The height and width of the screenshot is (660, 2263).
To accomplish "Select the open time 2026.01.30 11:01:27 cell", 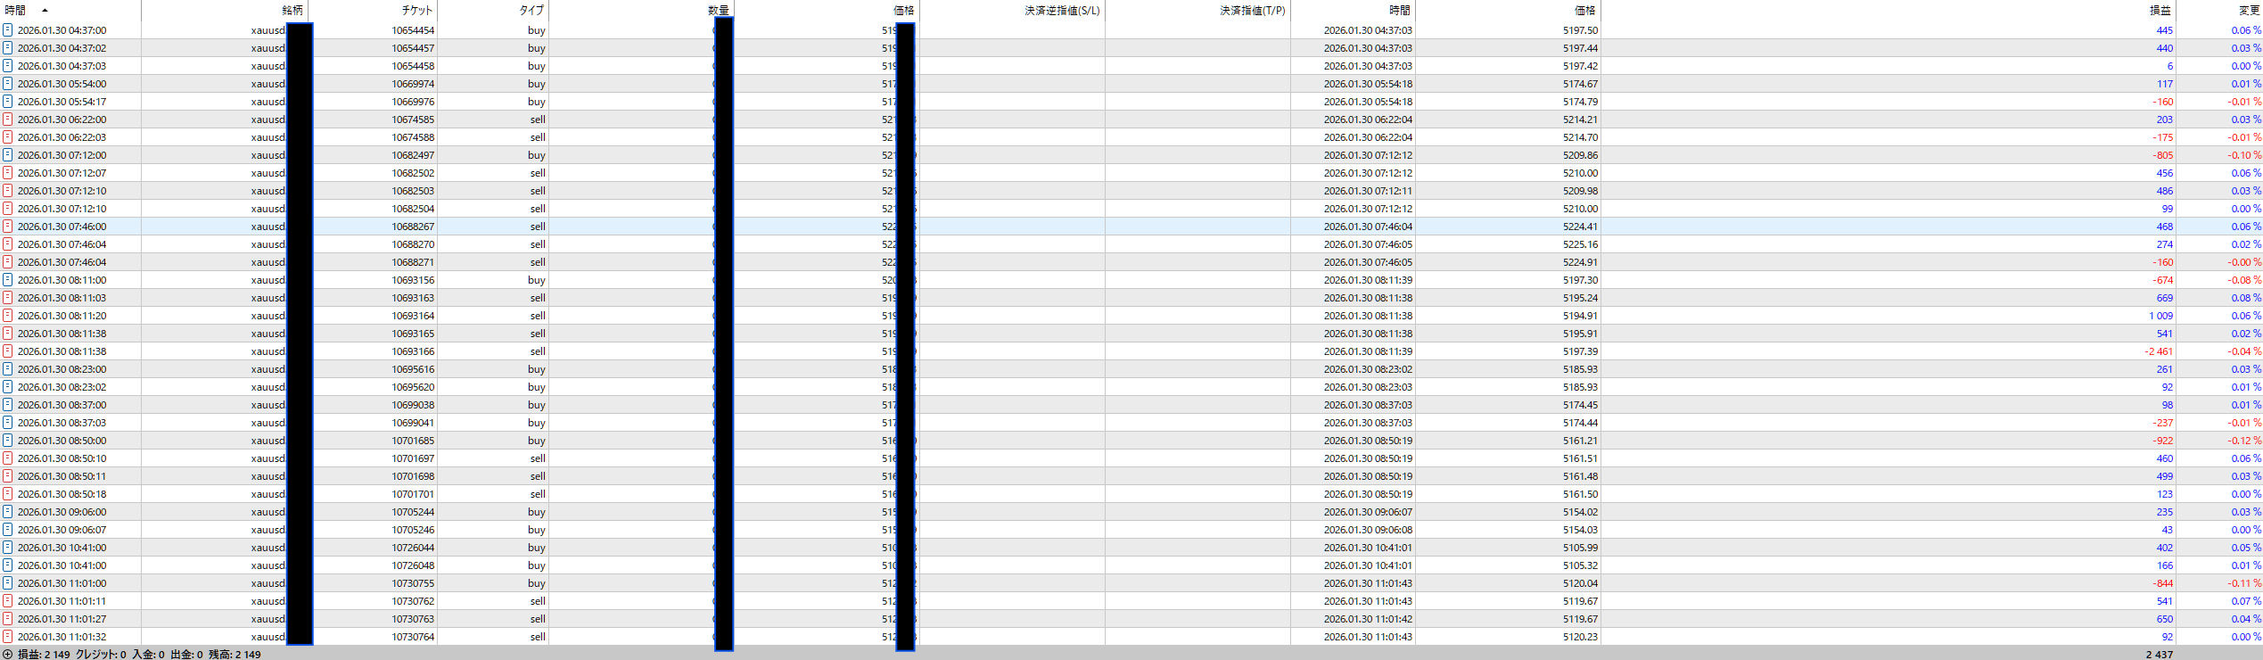I will [62, 619].
